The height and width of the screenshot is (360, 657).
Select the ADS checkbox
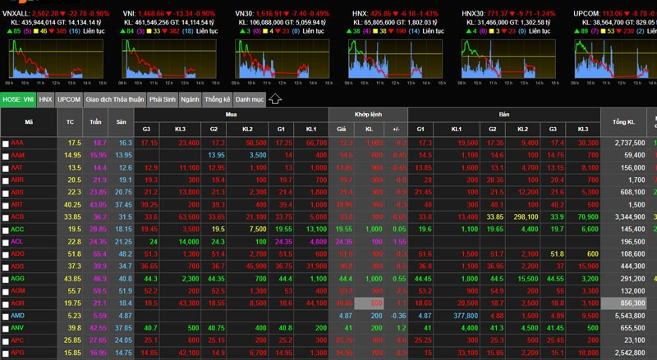click(x=6, y=267)
